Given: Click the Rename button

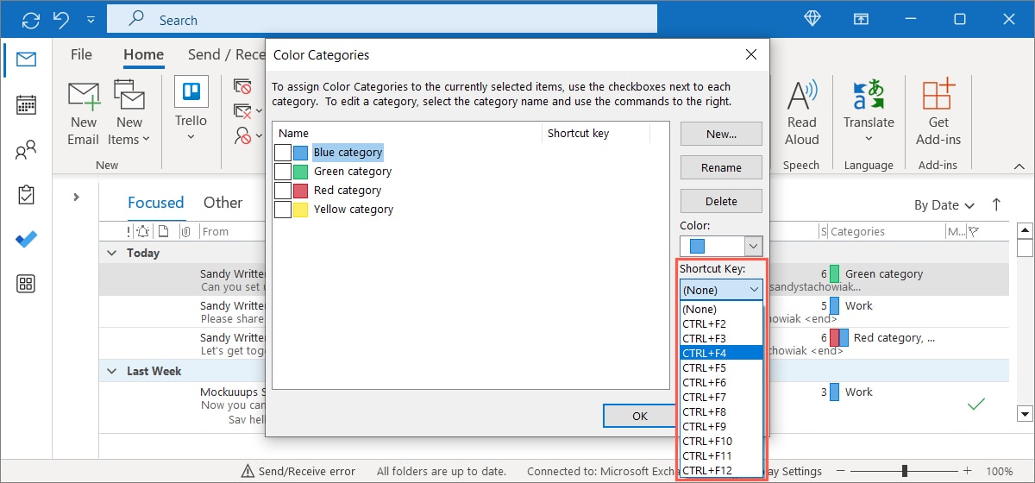Looking at the screenshot, I should (x=721, y=167).
